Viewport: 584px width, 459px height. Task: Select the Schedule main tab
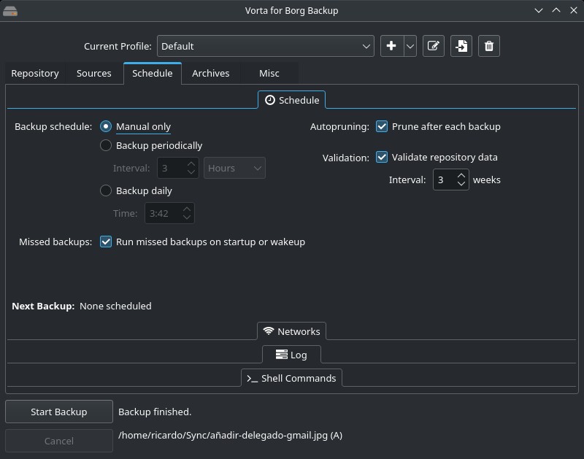[153, 73]
